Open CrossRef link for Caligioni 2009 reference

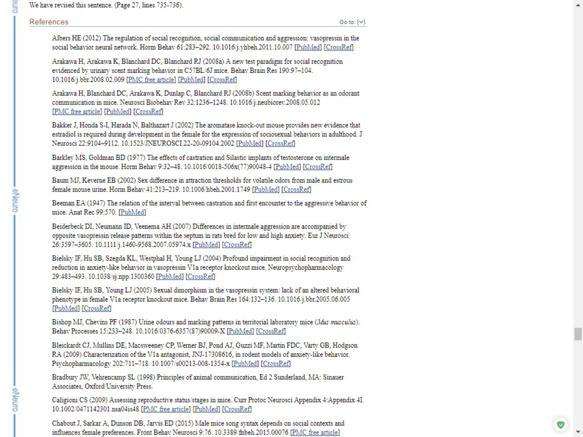click(237, 409)
